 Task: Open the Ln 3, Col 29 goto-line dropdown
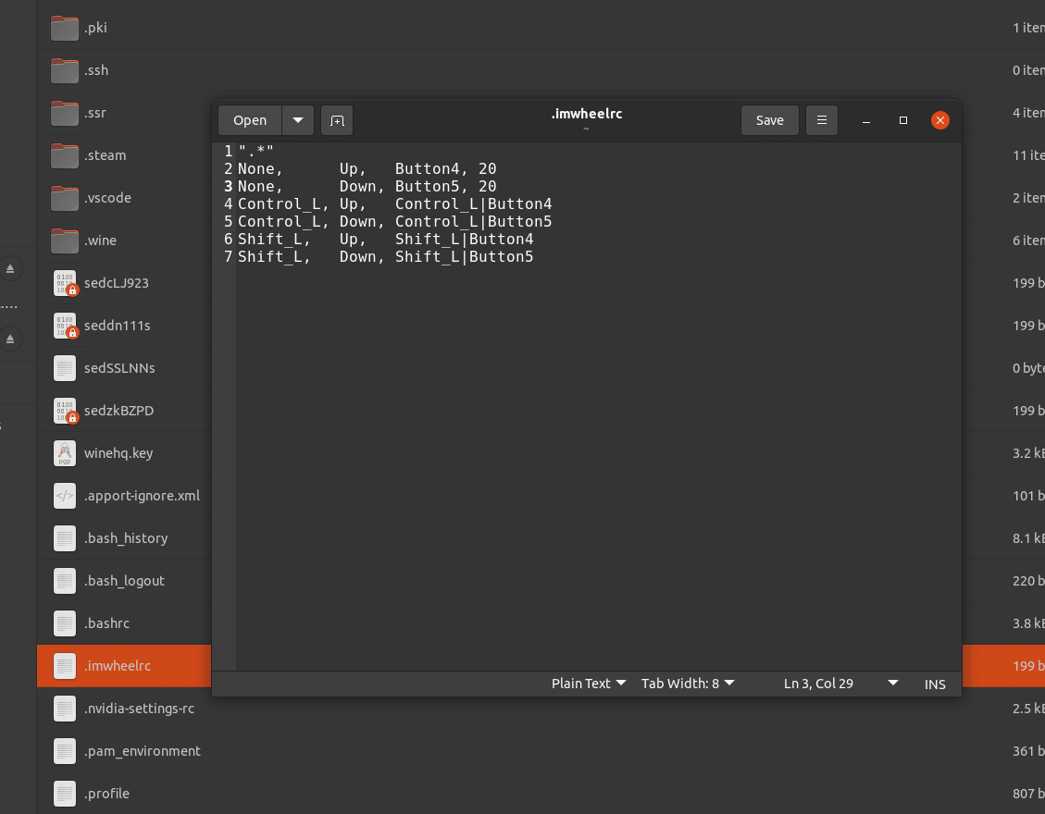point(838,683)
